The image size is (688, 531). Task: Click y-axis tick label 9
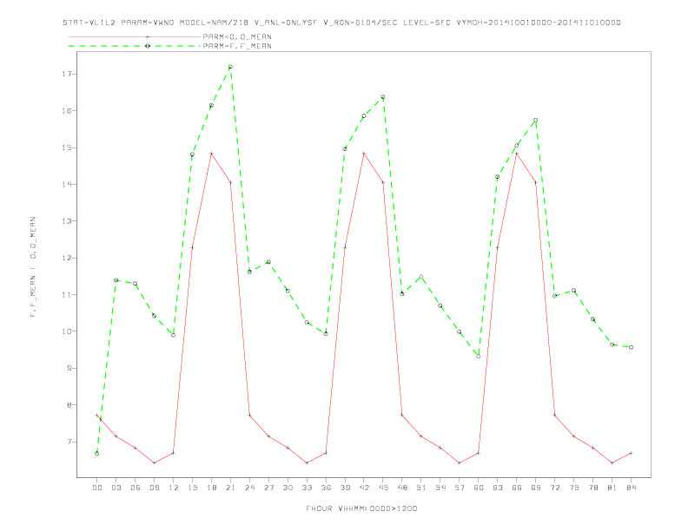click(69, 368)
